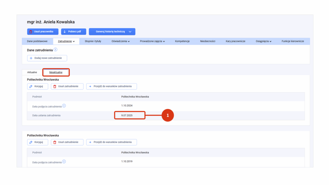Select the Nieaktualne tab
Viewport: 329px width, 185px height.
coord(56,72)
